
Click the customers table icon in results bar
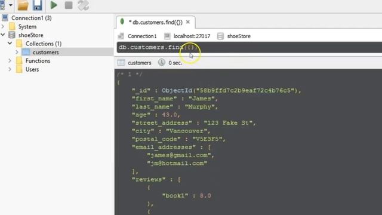(121, 63)
